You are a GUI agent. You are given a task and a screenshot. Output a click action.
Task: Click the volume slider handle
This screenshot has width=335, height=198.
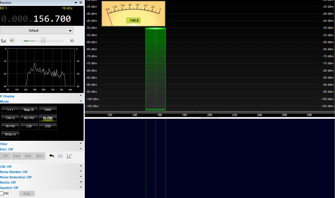pyautogui.click(x=43, y=40)
